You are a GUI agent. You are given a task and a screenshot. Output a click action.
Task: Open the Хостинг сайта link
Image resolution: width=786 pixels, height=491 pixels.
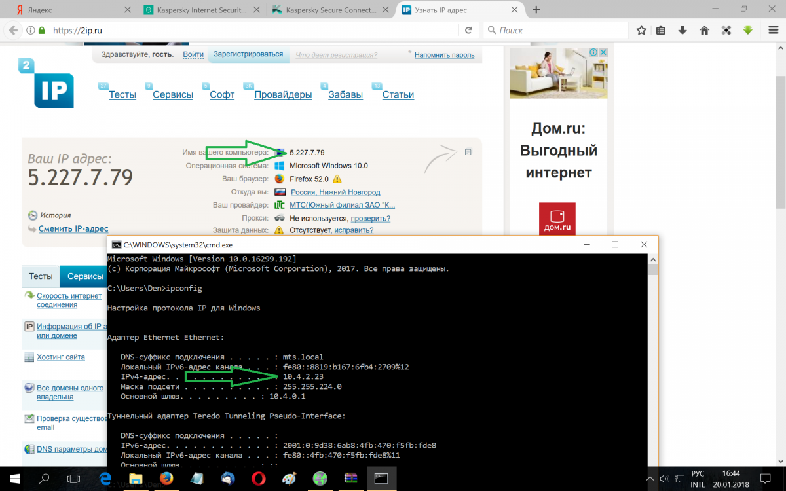coord(61,357)
